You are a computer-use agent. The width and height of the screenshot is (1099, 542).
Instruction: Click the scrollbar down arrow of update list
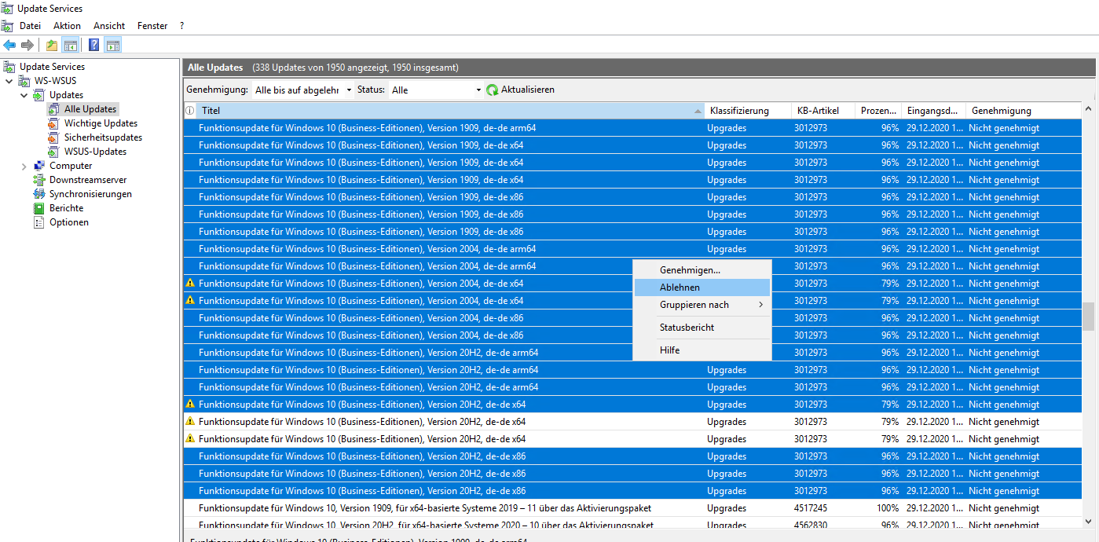1089,522
